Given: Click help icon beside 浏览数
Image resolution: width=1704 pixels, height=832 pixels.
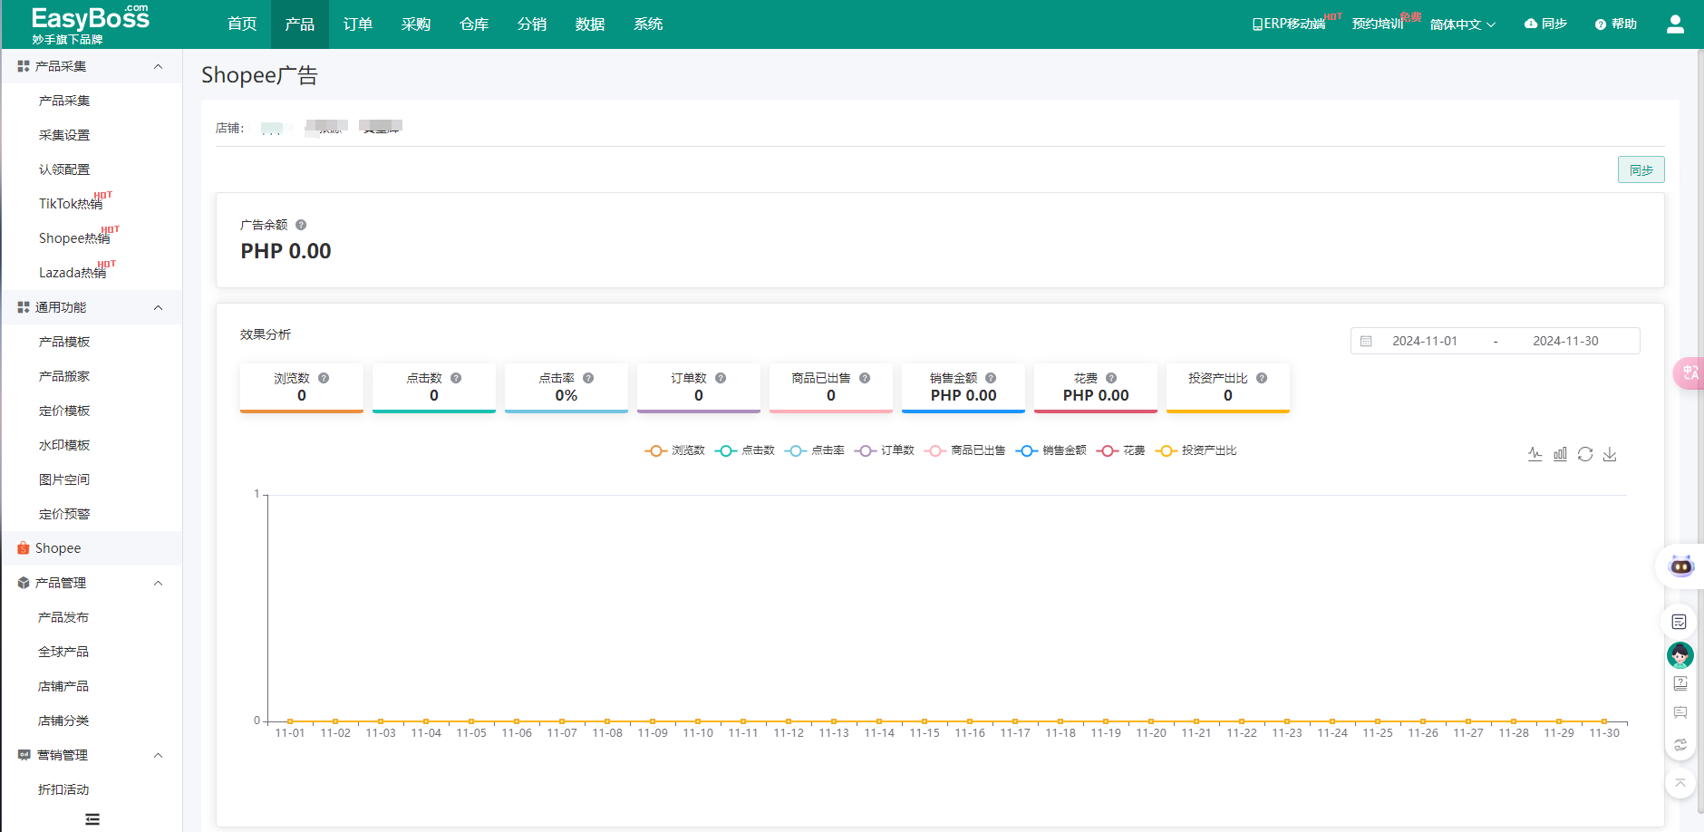Looking at the screenshot, I should [324, 378].
